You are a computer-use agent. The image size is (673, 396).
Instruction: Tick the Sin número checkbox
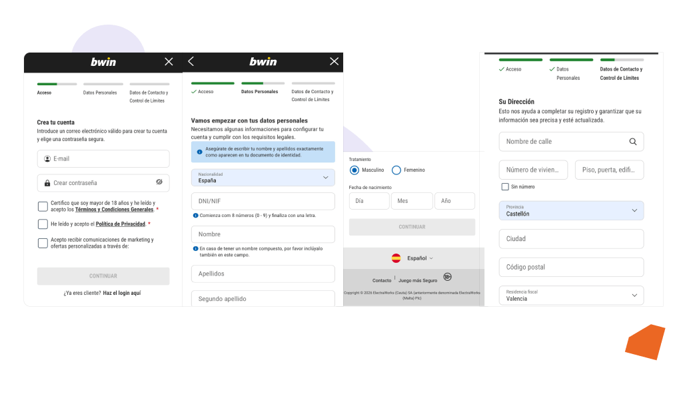point(505,187)
